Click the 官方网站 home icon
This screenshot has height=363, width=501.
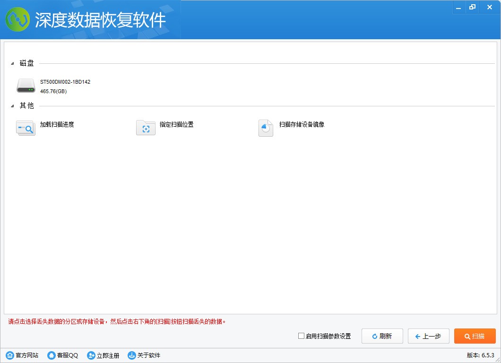point(9,355)
